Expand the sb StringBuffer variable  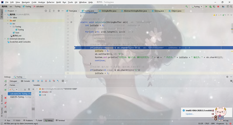[37, 89]
